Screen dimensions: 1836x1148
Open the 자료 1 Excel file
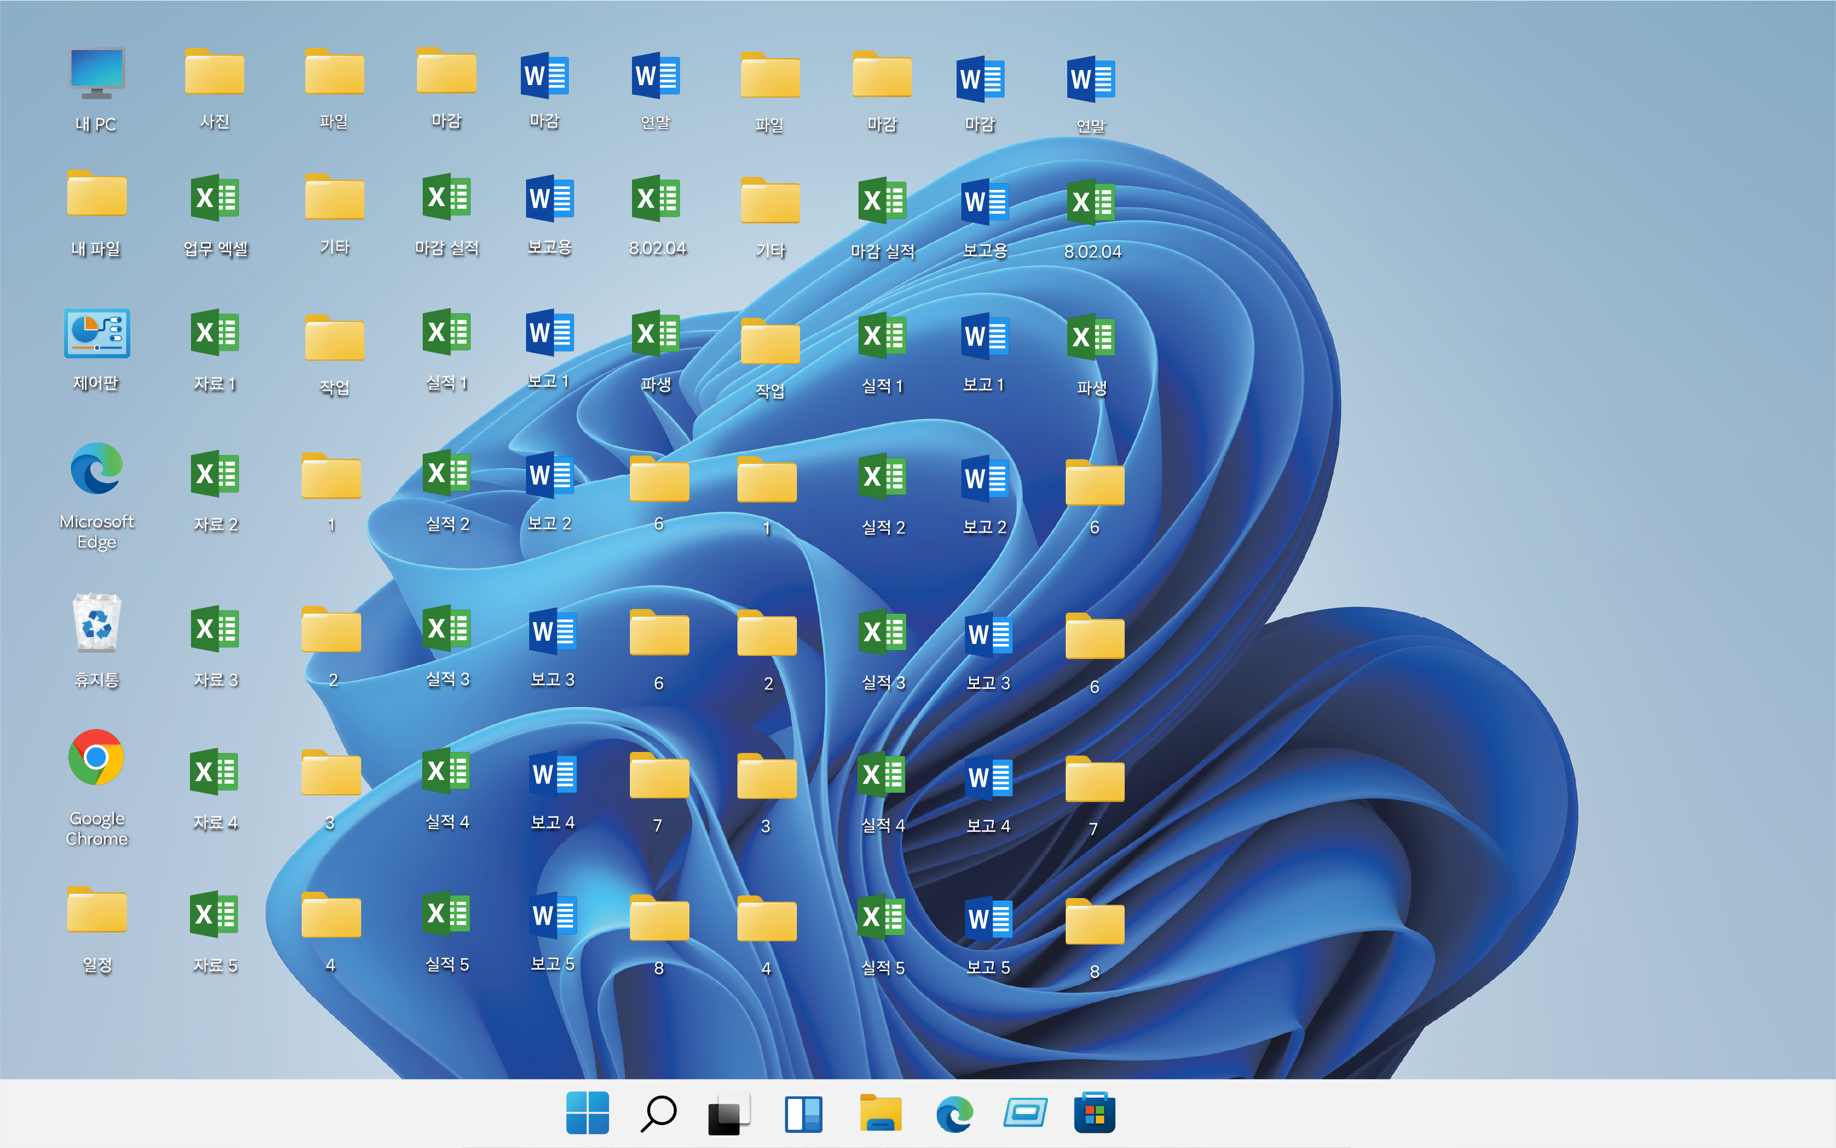pyautogui.click(x=215, y=332)
